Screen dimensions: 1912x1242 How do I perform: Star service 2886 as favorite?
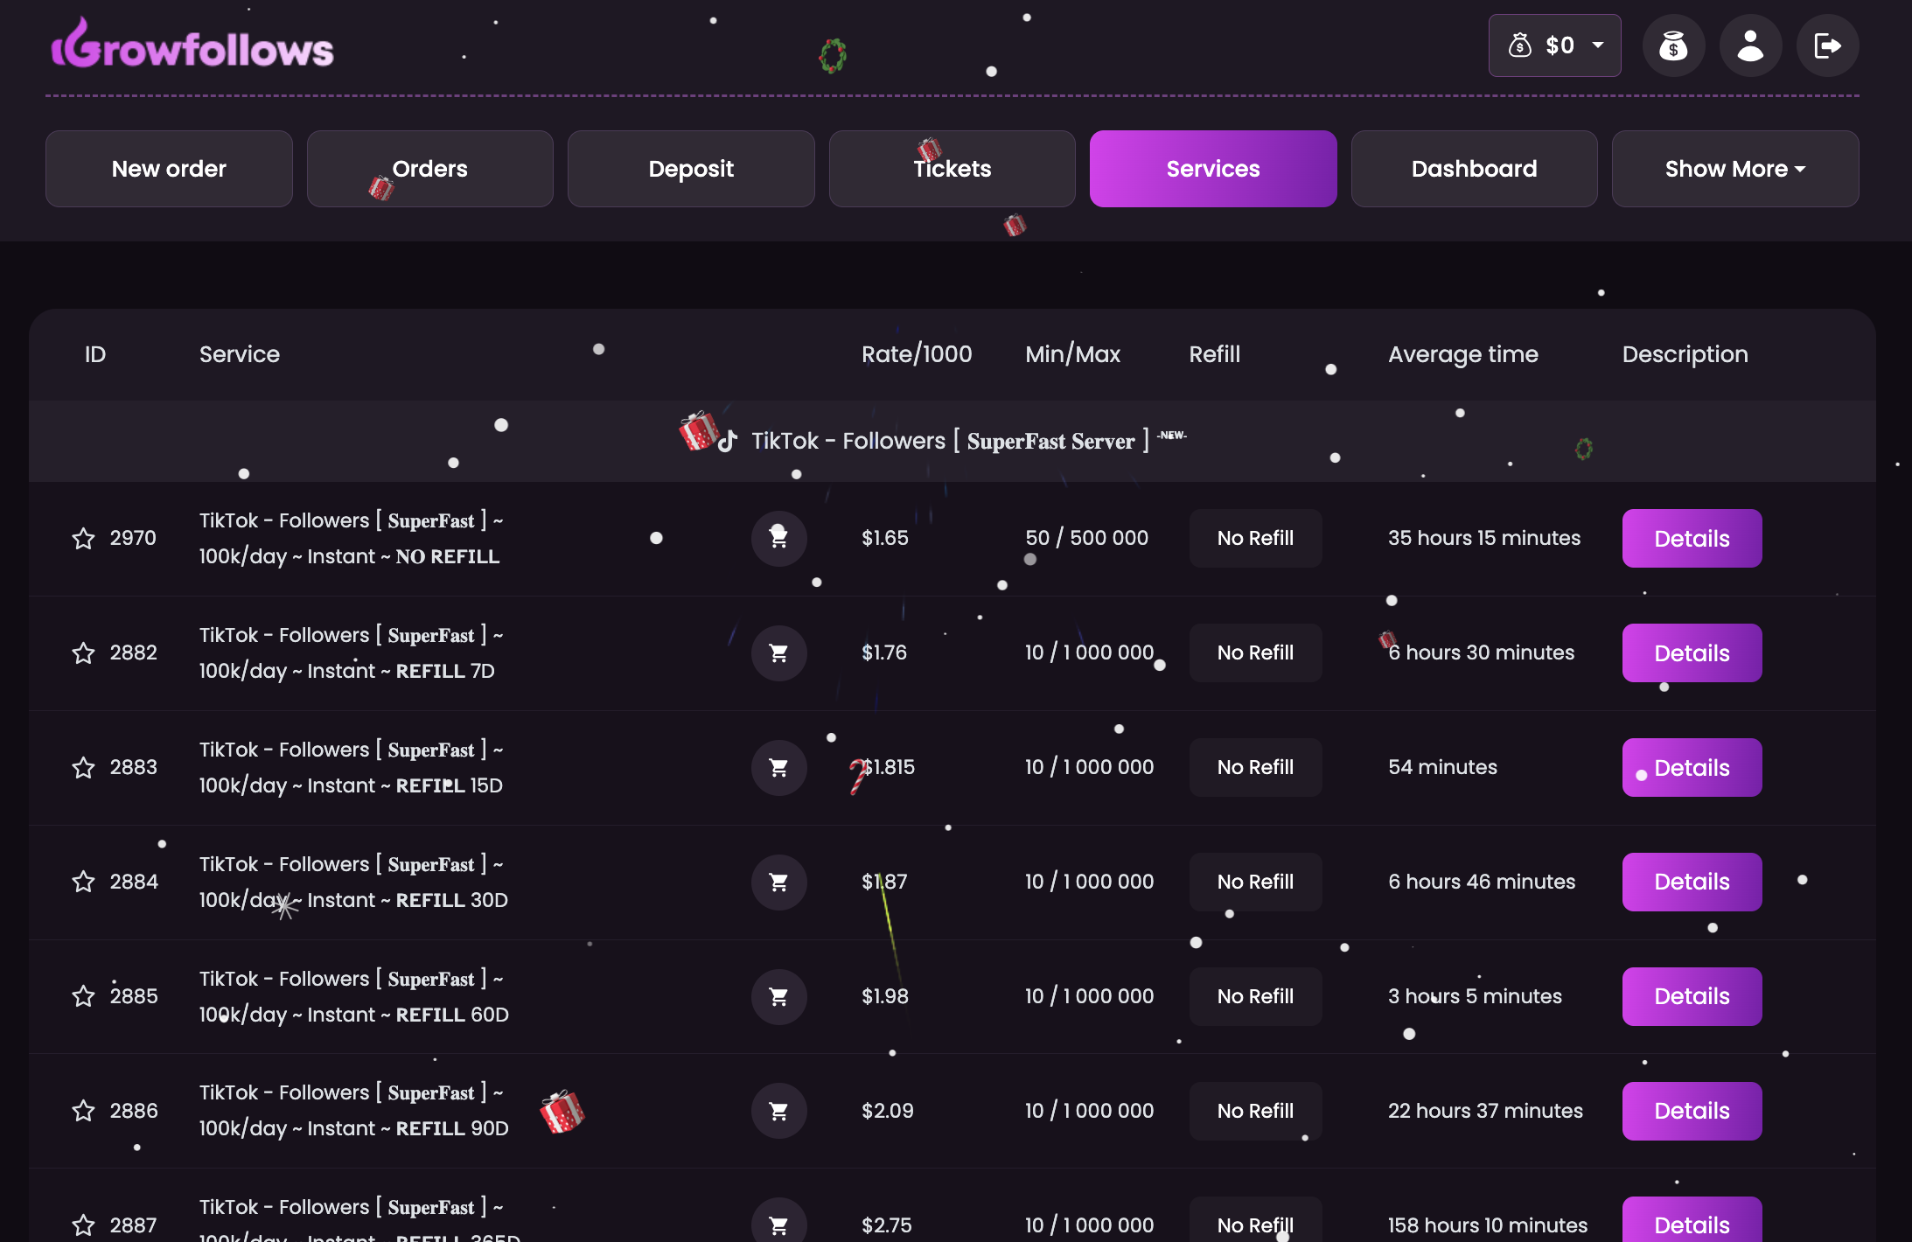pos(83,1111)
